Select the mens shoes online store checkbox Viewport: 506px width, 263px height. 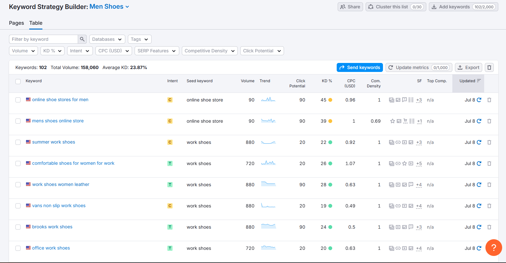[x=18, y=121]
